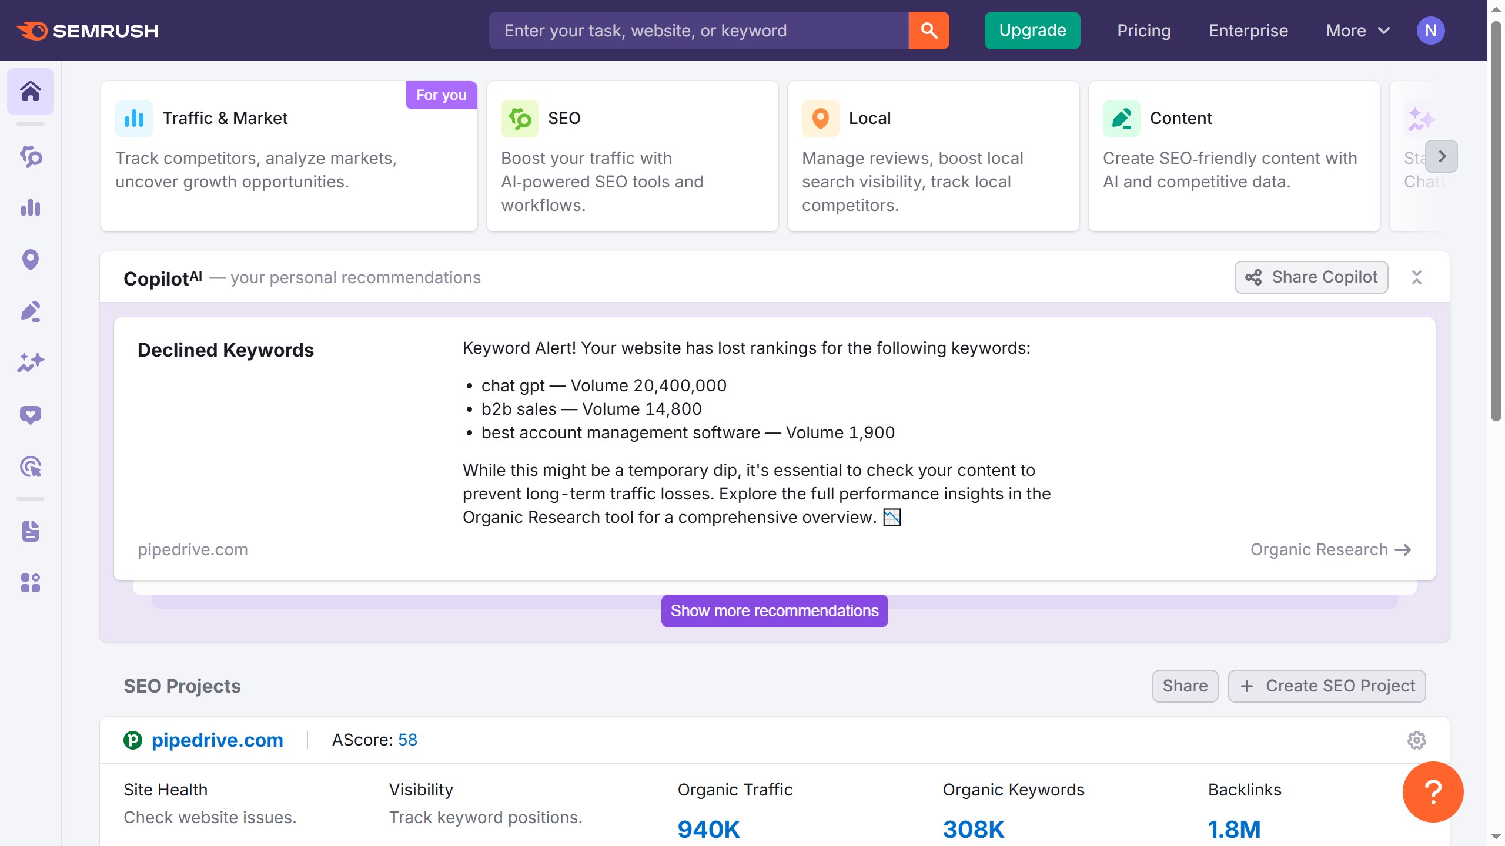
Task: Click the green Upgrade button
Action: [x=1032, y=31]
